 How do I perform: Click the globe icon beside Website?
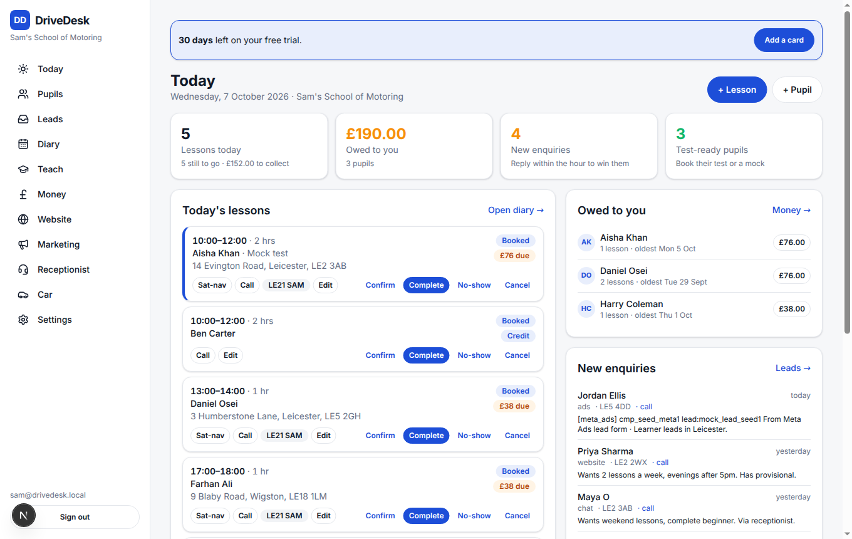23,219
